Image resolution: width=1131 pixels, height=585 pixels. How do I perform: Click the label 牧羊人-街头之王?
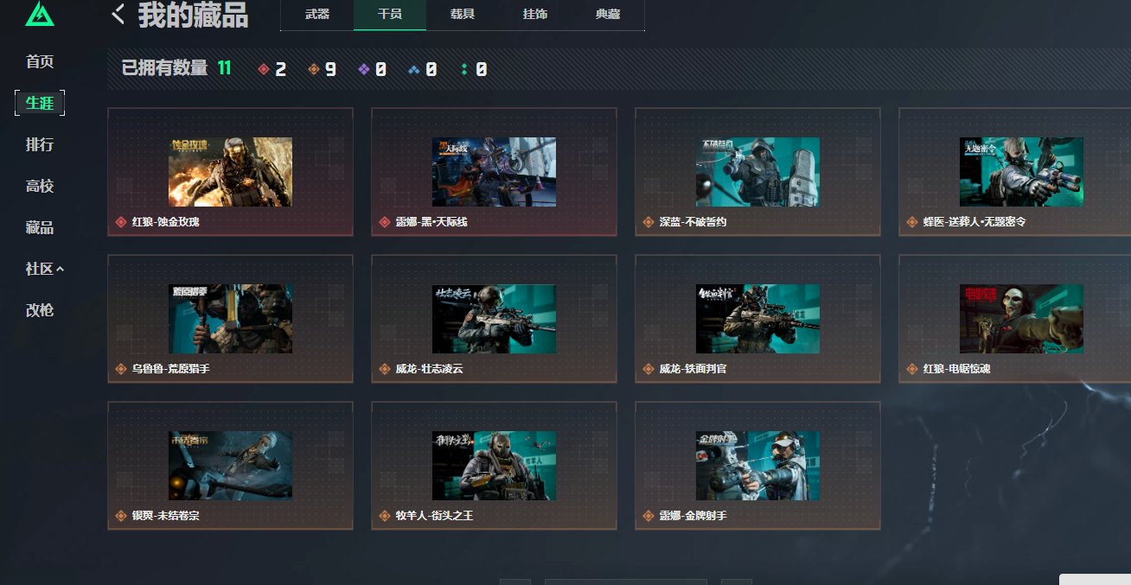pyautogui.click(x=434, y=516)
